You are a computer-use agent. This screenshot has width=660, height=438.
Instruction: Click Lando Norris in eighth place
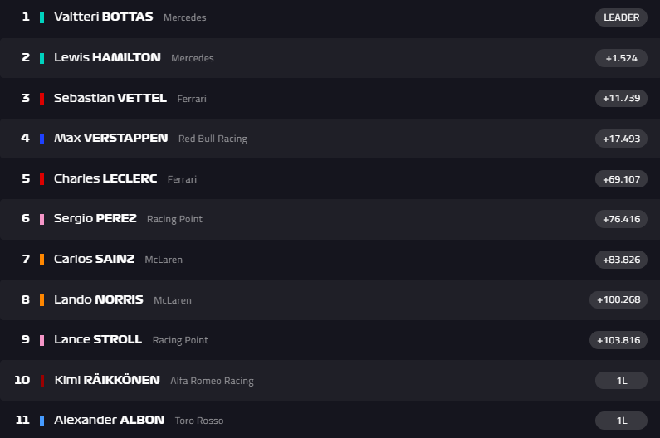98,299
